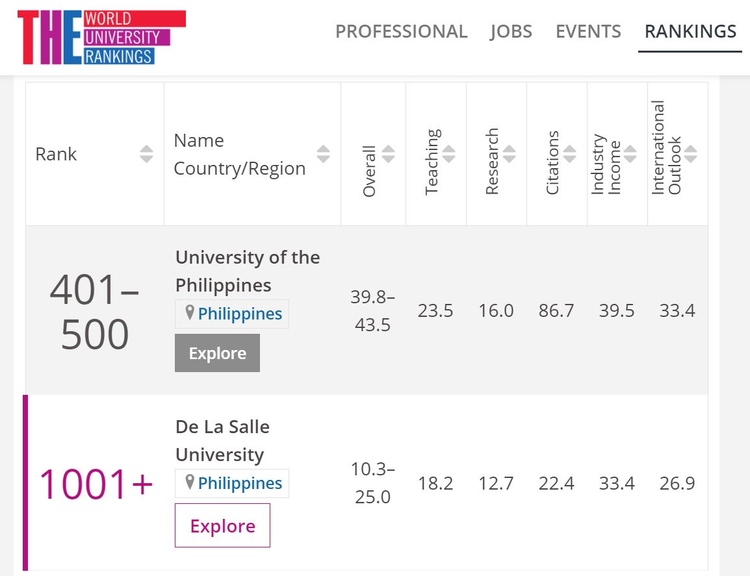
Task: Sort by Industry Income arrows
Action: tap(630, 154)
